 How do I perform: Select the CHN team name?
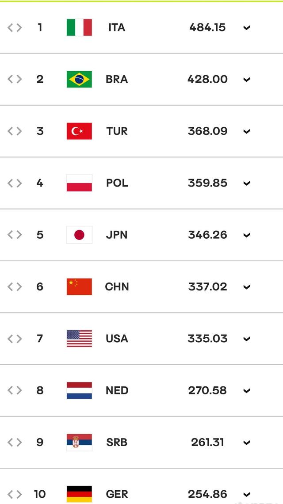click(x=117, y=286)
